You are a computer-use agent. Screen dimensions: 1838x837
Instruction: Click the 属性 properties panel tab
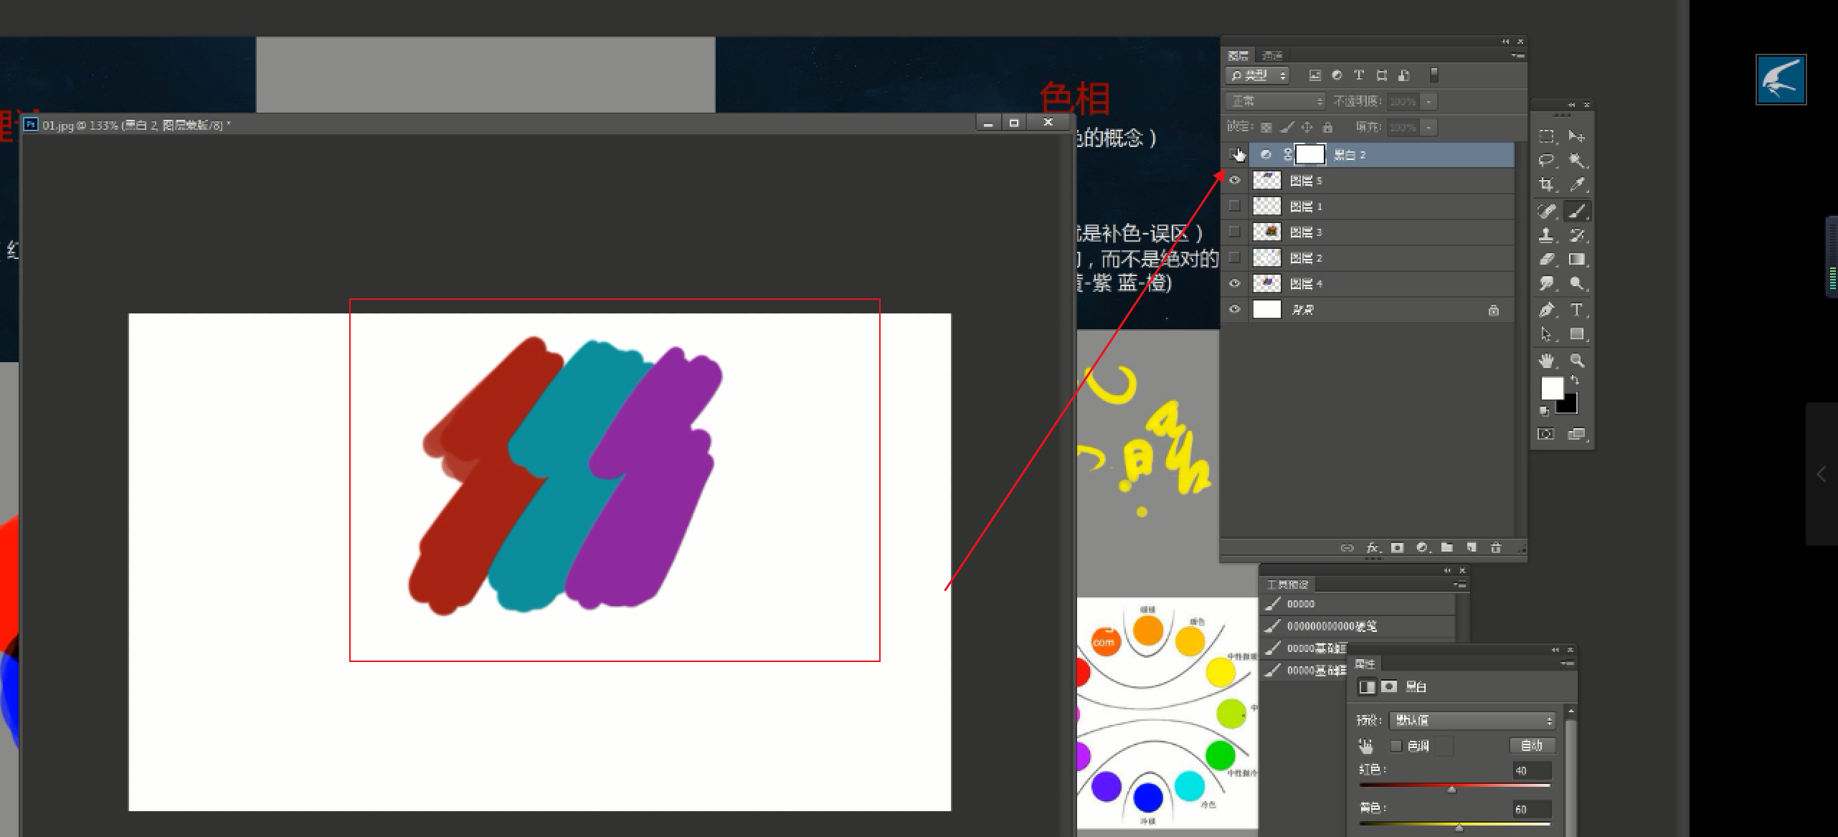(x=1364, y=664)
